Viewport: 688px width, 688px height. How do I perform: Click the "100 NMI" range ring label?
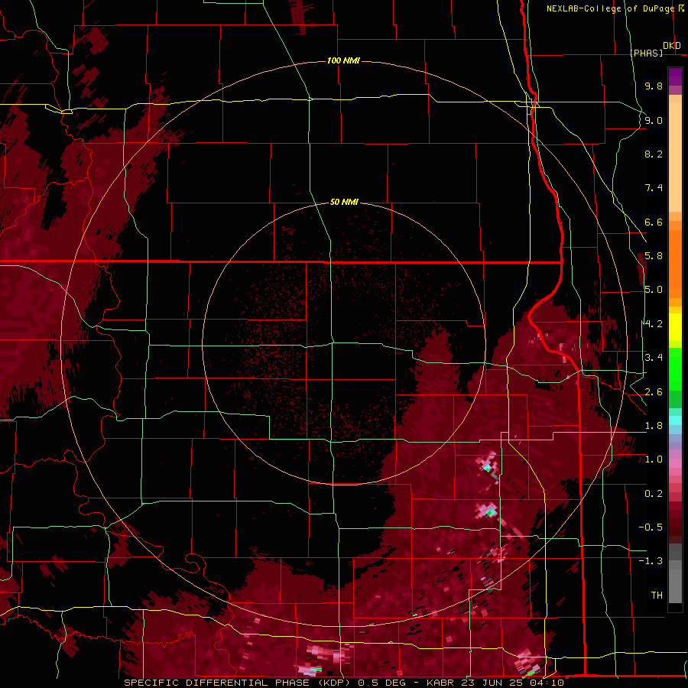[x=343, y=60]
